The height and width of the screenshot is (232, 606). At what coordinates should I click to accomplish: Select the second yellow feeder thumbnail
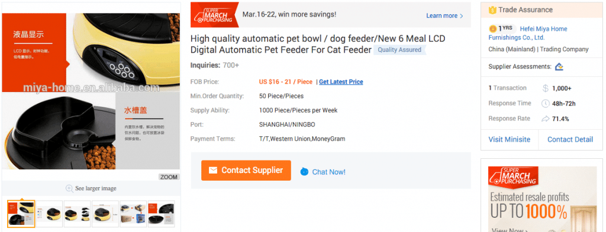tap(49, 214)
